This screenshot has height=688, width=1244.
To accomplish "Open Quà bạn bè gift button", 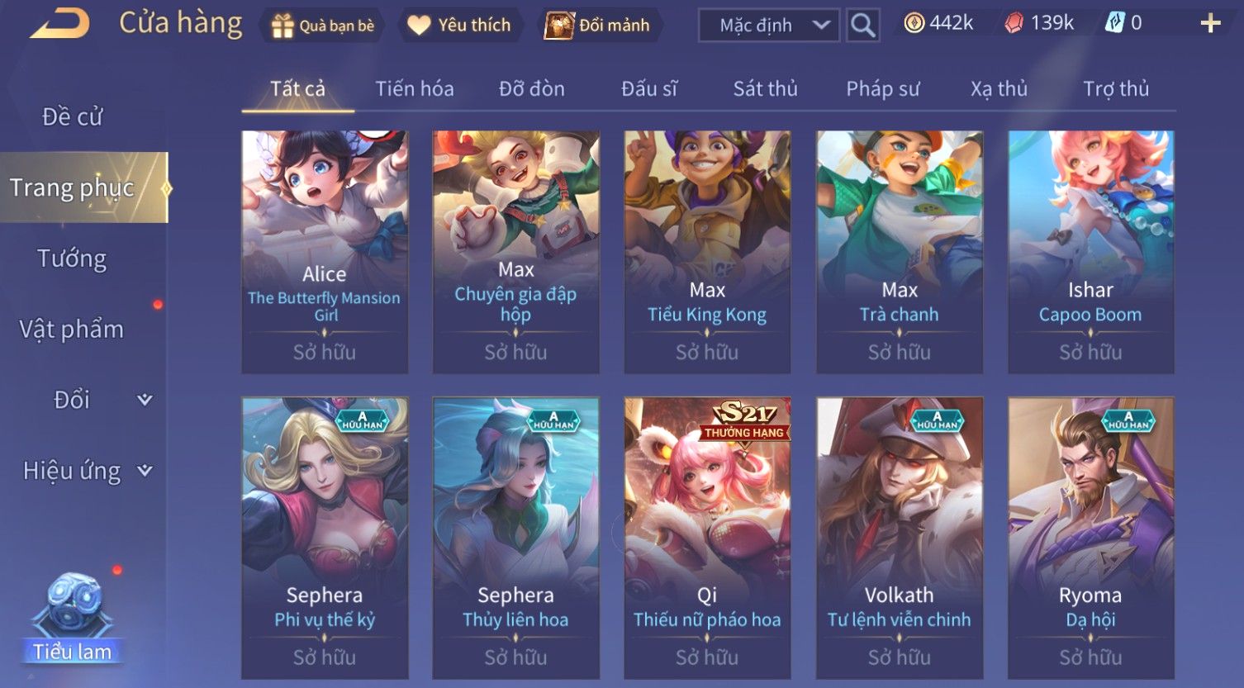I will (323, 26).
